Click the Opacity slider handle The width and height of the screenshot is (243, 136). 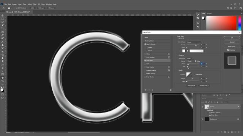click(196, 45)
